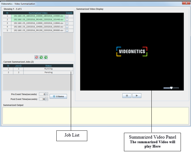Viewport: 191px width, 153px height.
Task: Select video 192.168.1.35_22032016_091200_22032016_093000.vsv
Action: 38,30
